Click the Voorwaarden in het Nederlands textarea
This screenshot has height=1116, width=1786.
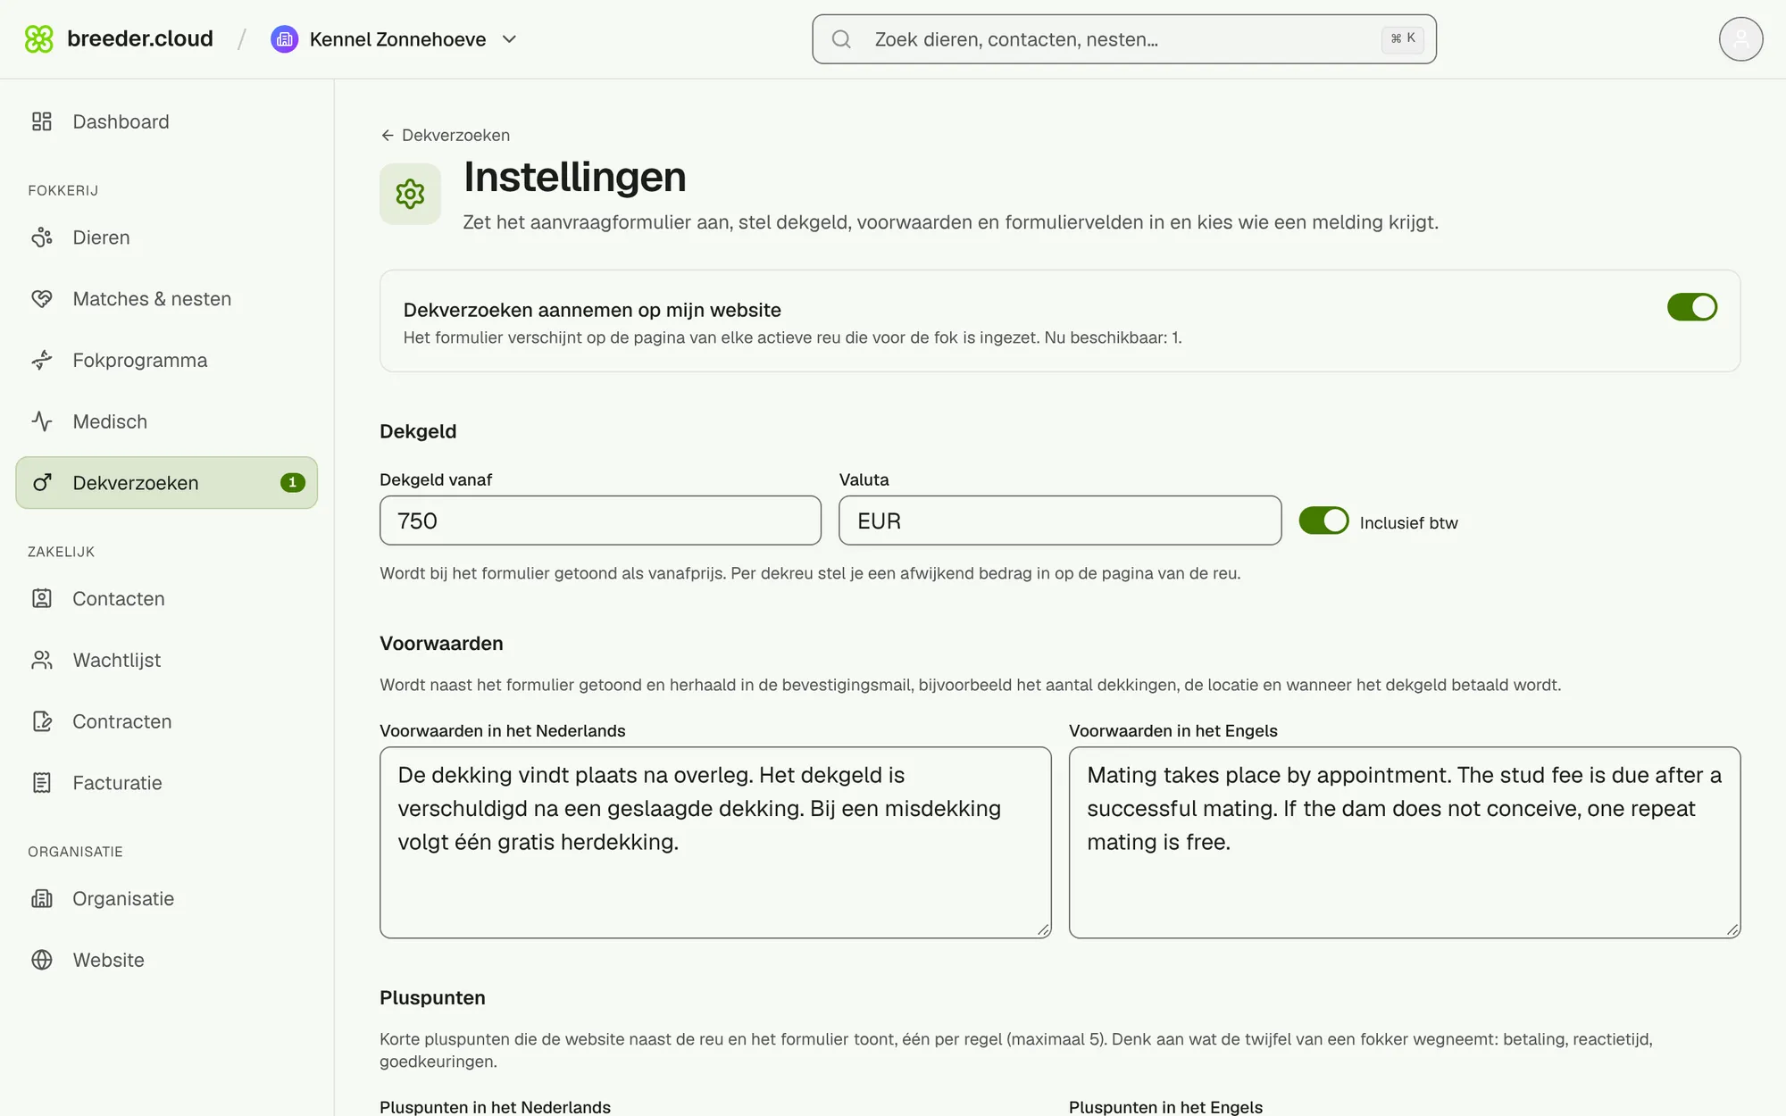[x=715, y=843]
